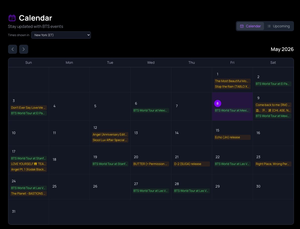
Task: Select day 29 in the calendar
Action: tap(217, 187)
